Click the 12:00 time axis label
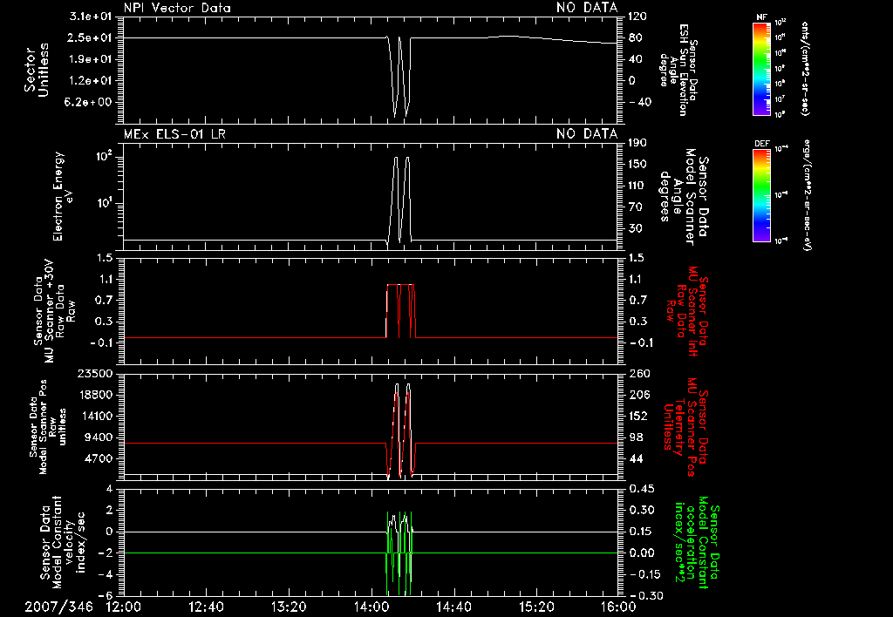 [x=124, y=607]
